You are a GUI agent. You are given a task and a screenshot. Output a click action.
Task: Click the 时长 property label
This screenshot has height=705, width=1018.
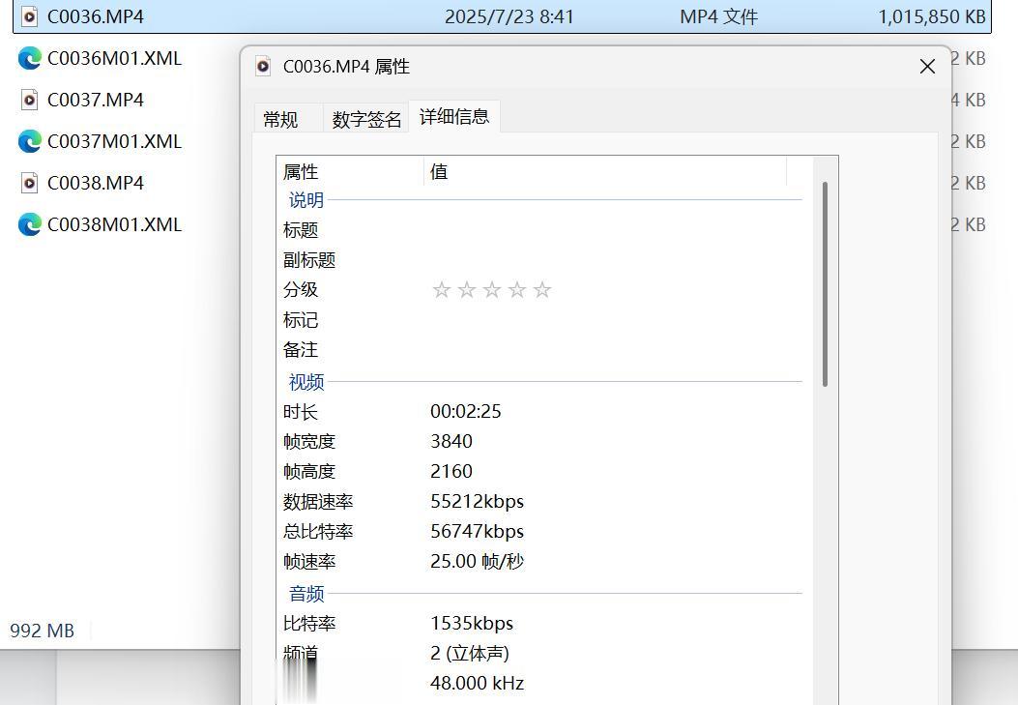301,412
